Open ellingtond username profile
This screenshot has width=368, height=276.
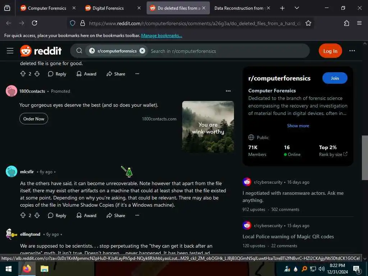point(30,234)
